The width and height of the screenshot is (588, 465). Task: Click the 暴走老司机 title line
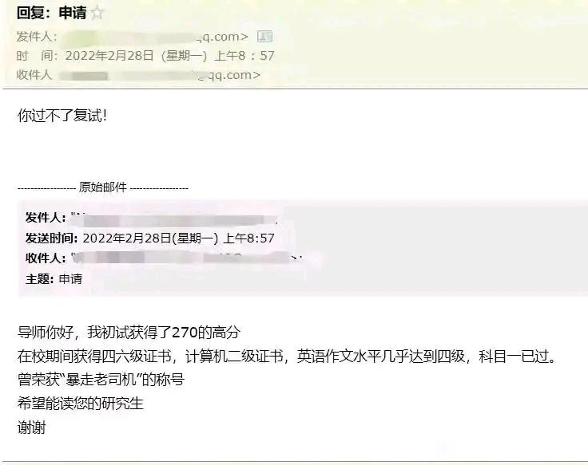click(x=101, y=380)
